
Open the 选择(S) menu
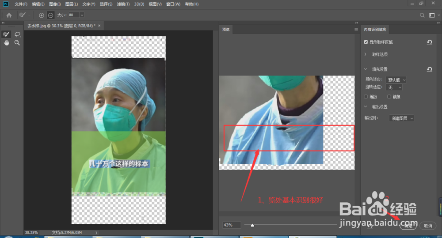pyautogui.click(x=106, y=4)
